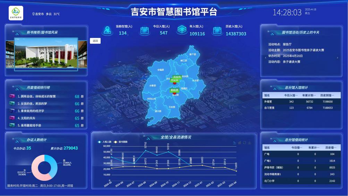Viewport: 348px width, 196px height.
Task: Click the 2024-08 入馆人数 data point 52762
Action: click(x=146, y=150)
